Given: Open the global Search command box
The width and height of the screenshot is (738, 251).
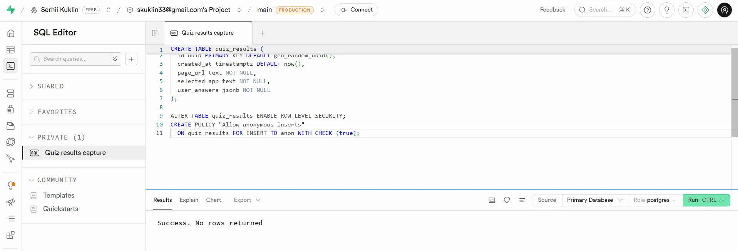Looking at the screenshot, I should point(605,10).
